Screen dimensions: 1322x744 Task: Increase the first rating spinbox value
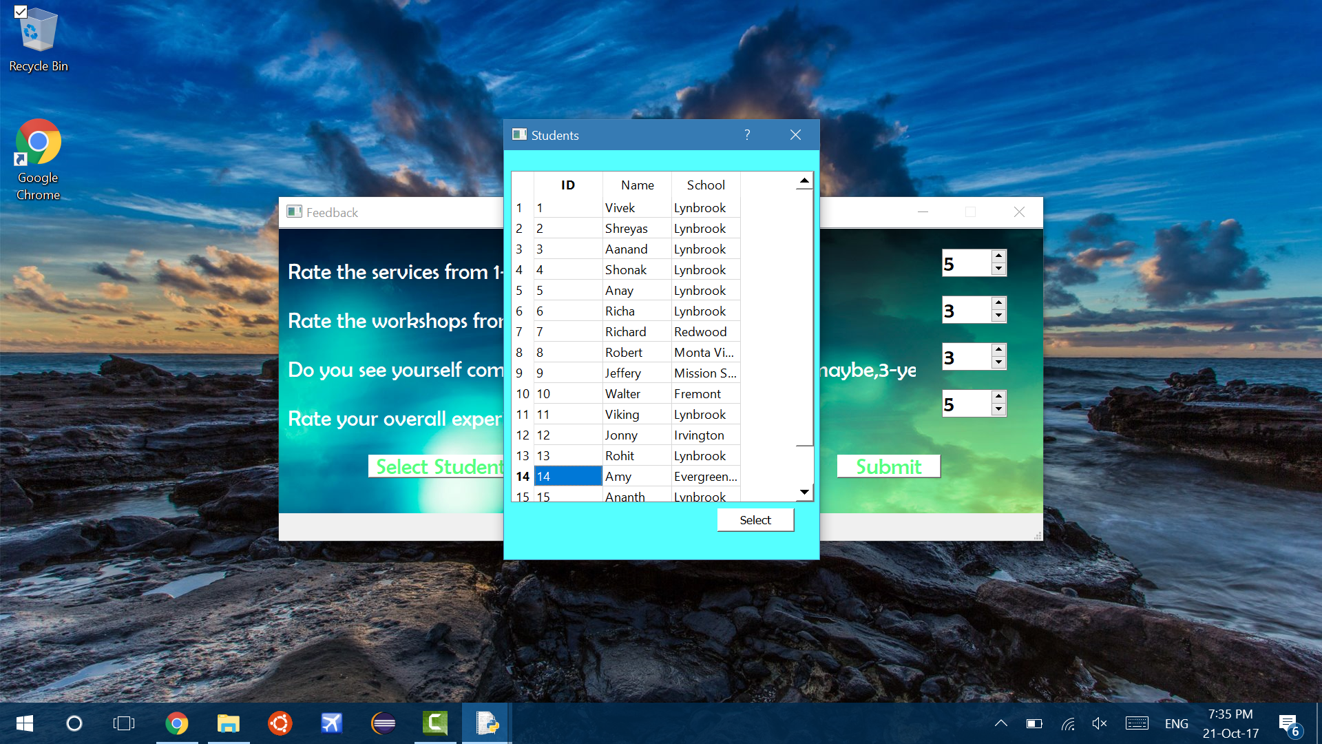(998, 256)
